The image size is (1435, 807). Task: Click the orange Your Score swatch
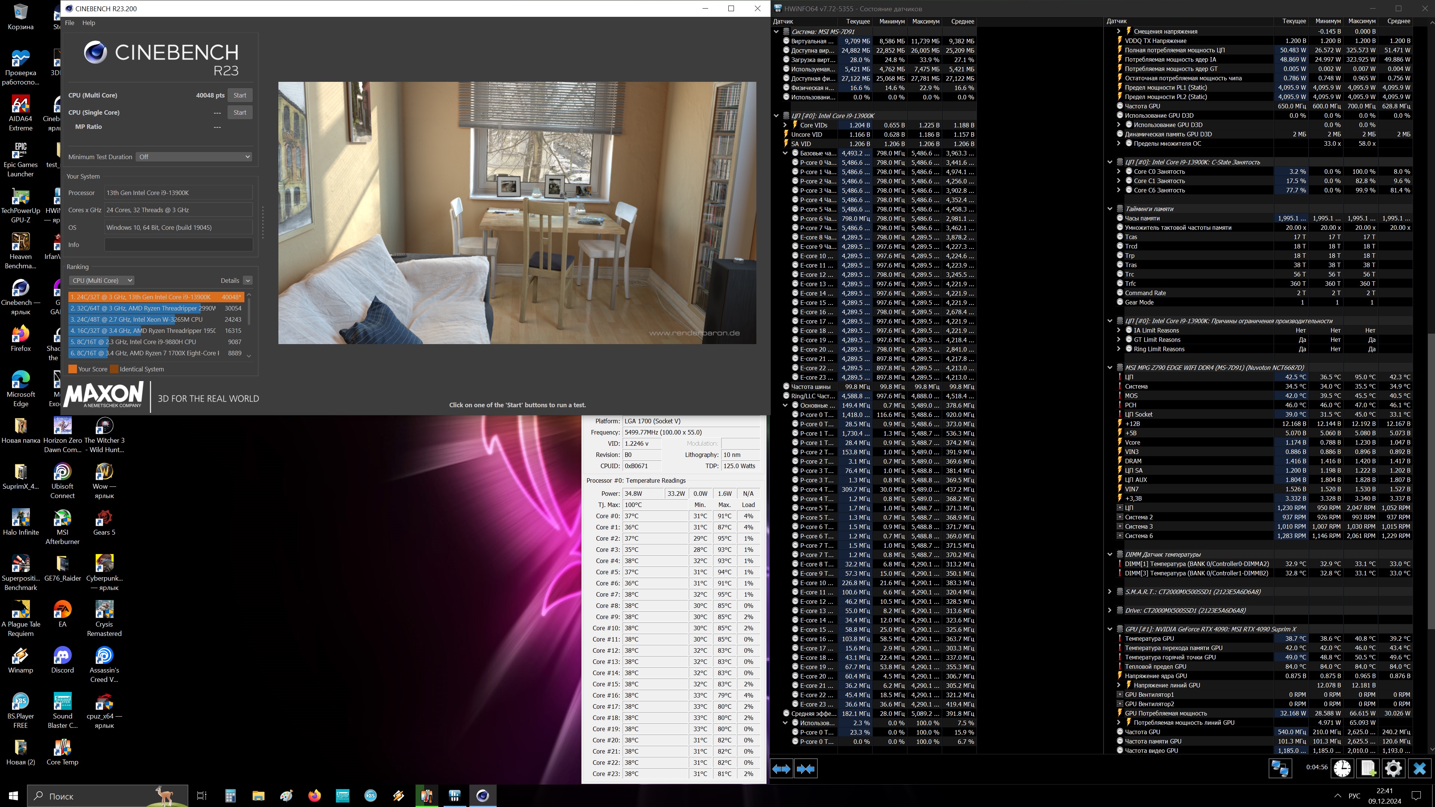point(72,369)
